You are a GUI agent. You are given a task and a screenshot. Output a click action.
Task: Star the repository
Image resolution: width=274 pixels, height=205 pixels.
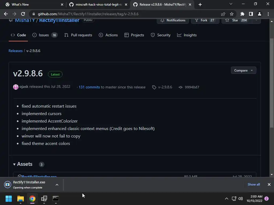237,20
